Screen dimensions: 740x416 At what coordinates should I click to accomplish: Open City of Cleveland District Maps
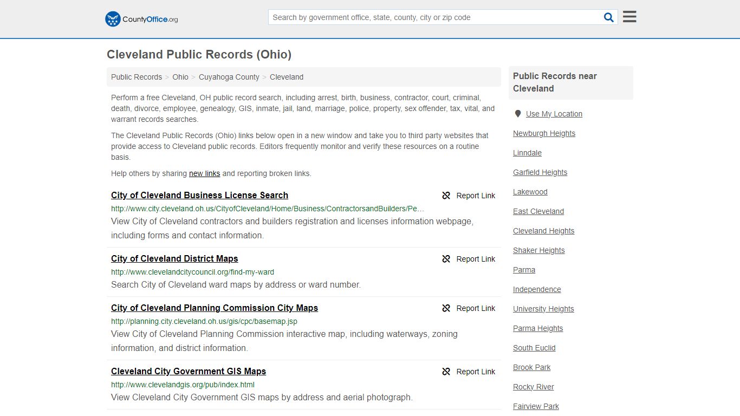174,258
